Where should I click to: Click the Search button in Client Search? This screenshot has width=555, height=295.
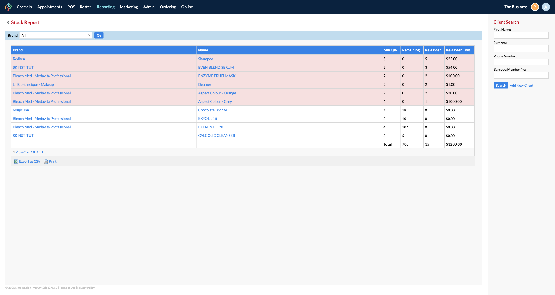tap(501, 86)
